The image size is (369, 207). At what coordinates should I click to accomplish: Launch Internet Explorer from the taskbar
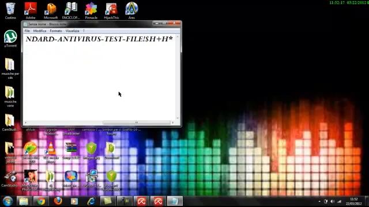(x=91, y=201)
